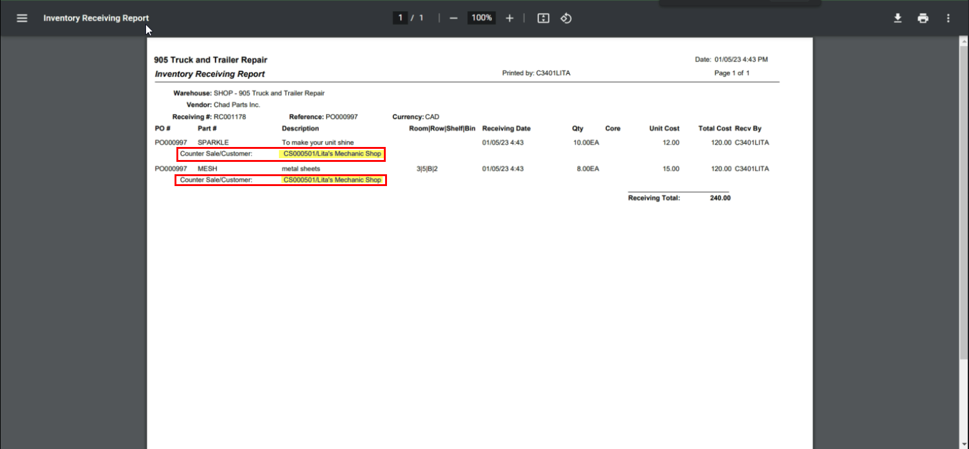Click receiving number RC001178
The width and height of the screenshot is (969, 449).
[230, 117]
